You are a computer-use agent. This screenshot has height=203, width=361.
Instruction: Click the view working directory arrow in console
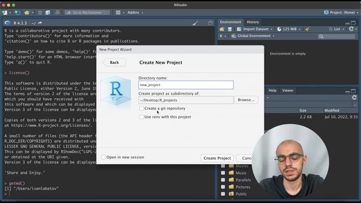40,23
